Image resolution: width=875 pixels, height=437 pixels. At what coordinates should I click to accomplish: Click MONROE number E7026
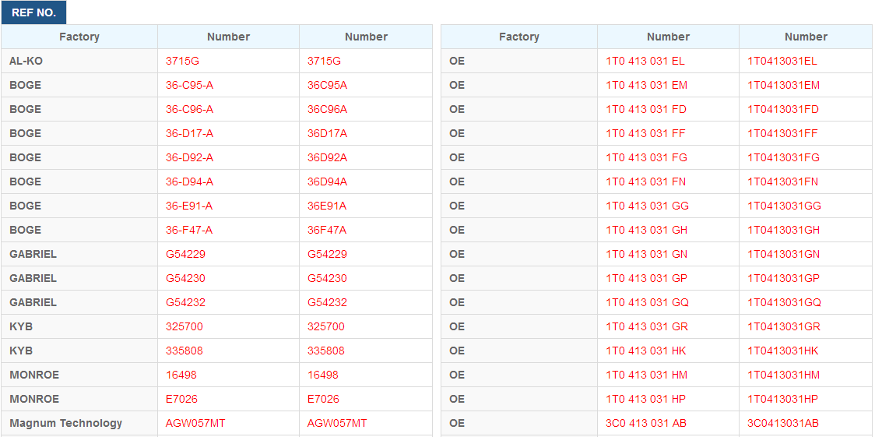[x=181, y=399]
